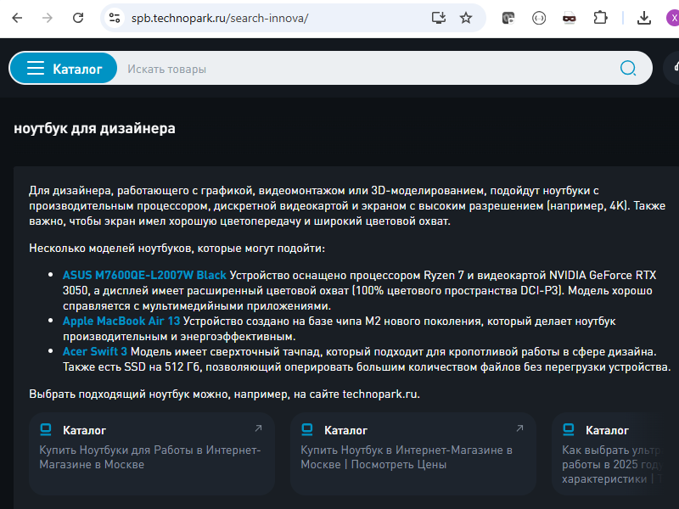The width and height of the screenshot is (679, 509).
Task: Bookmark this page with the star icon
Action: 466,18
